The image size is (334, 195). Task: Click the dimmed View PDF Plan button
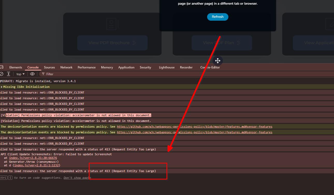tap(222, 43)
